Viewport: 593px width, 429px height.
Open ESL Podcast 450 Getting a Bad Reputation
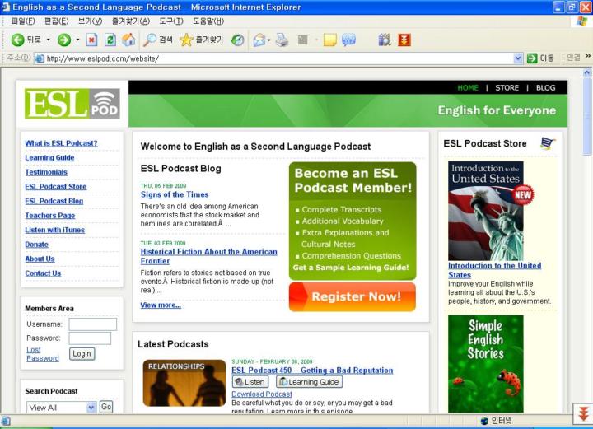tap(312, 371)
